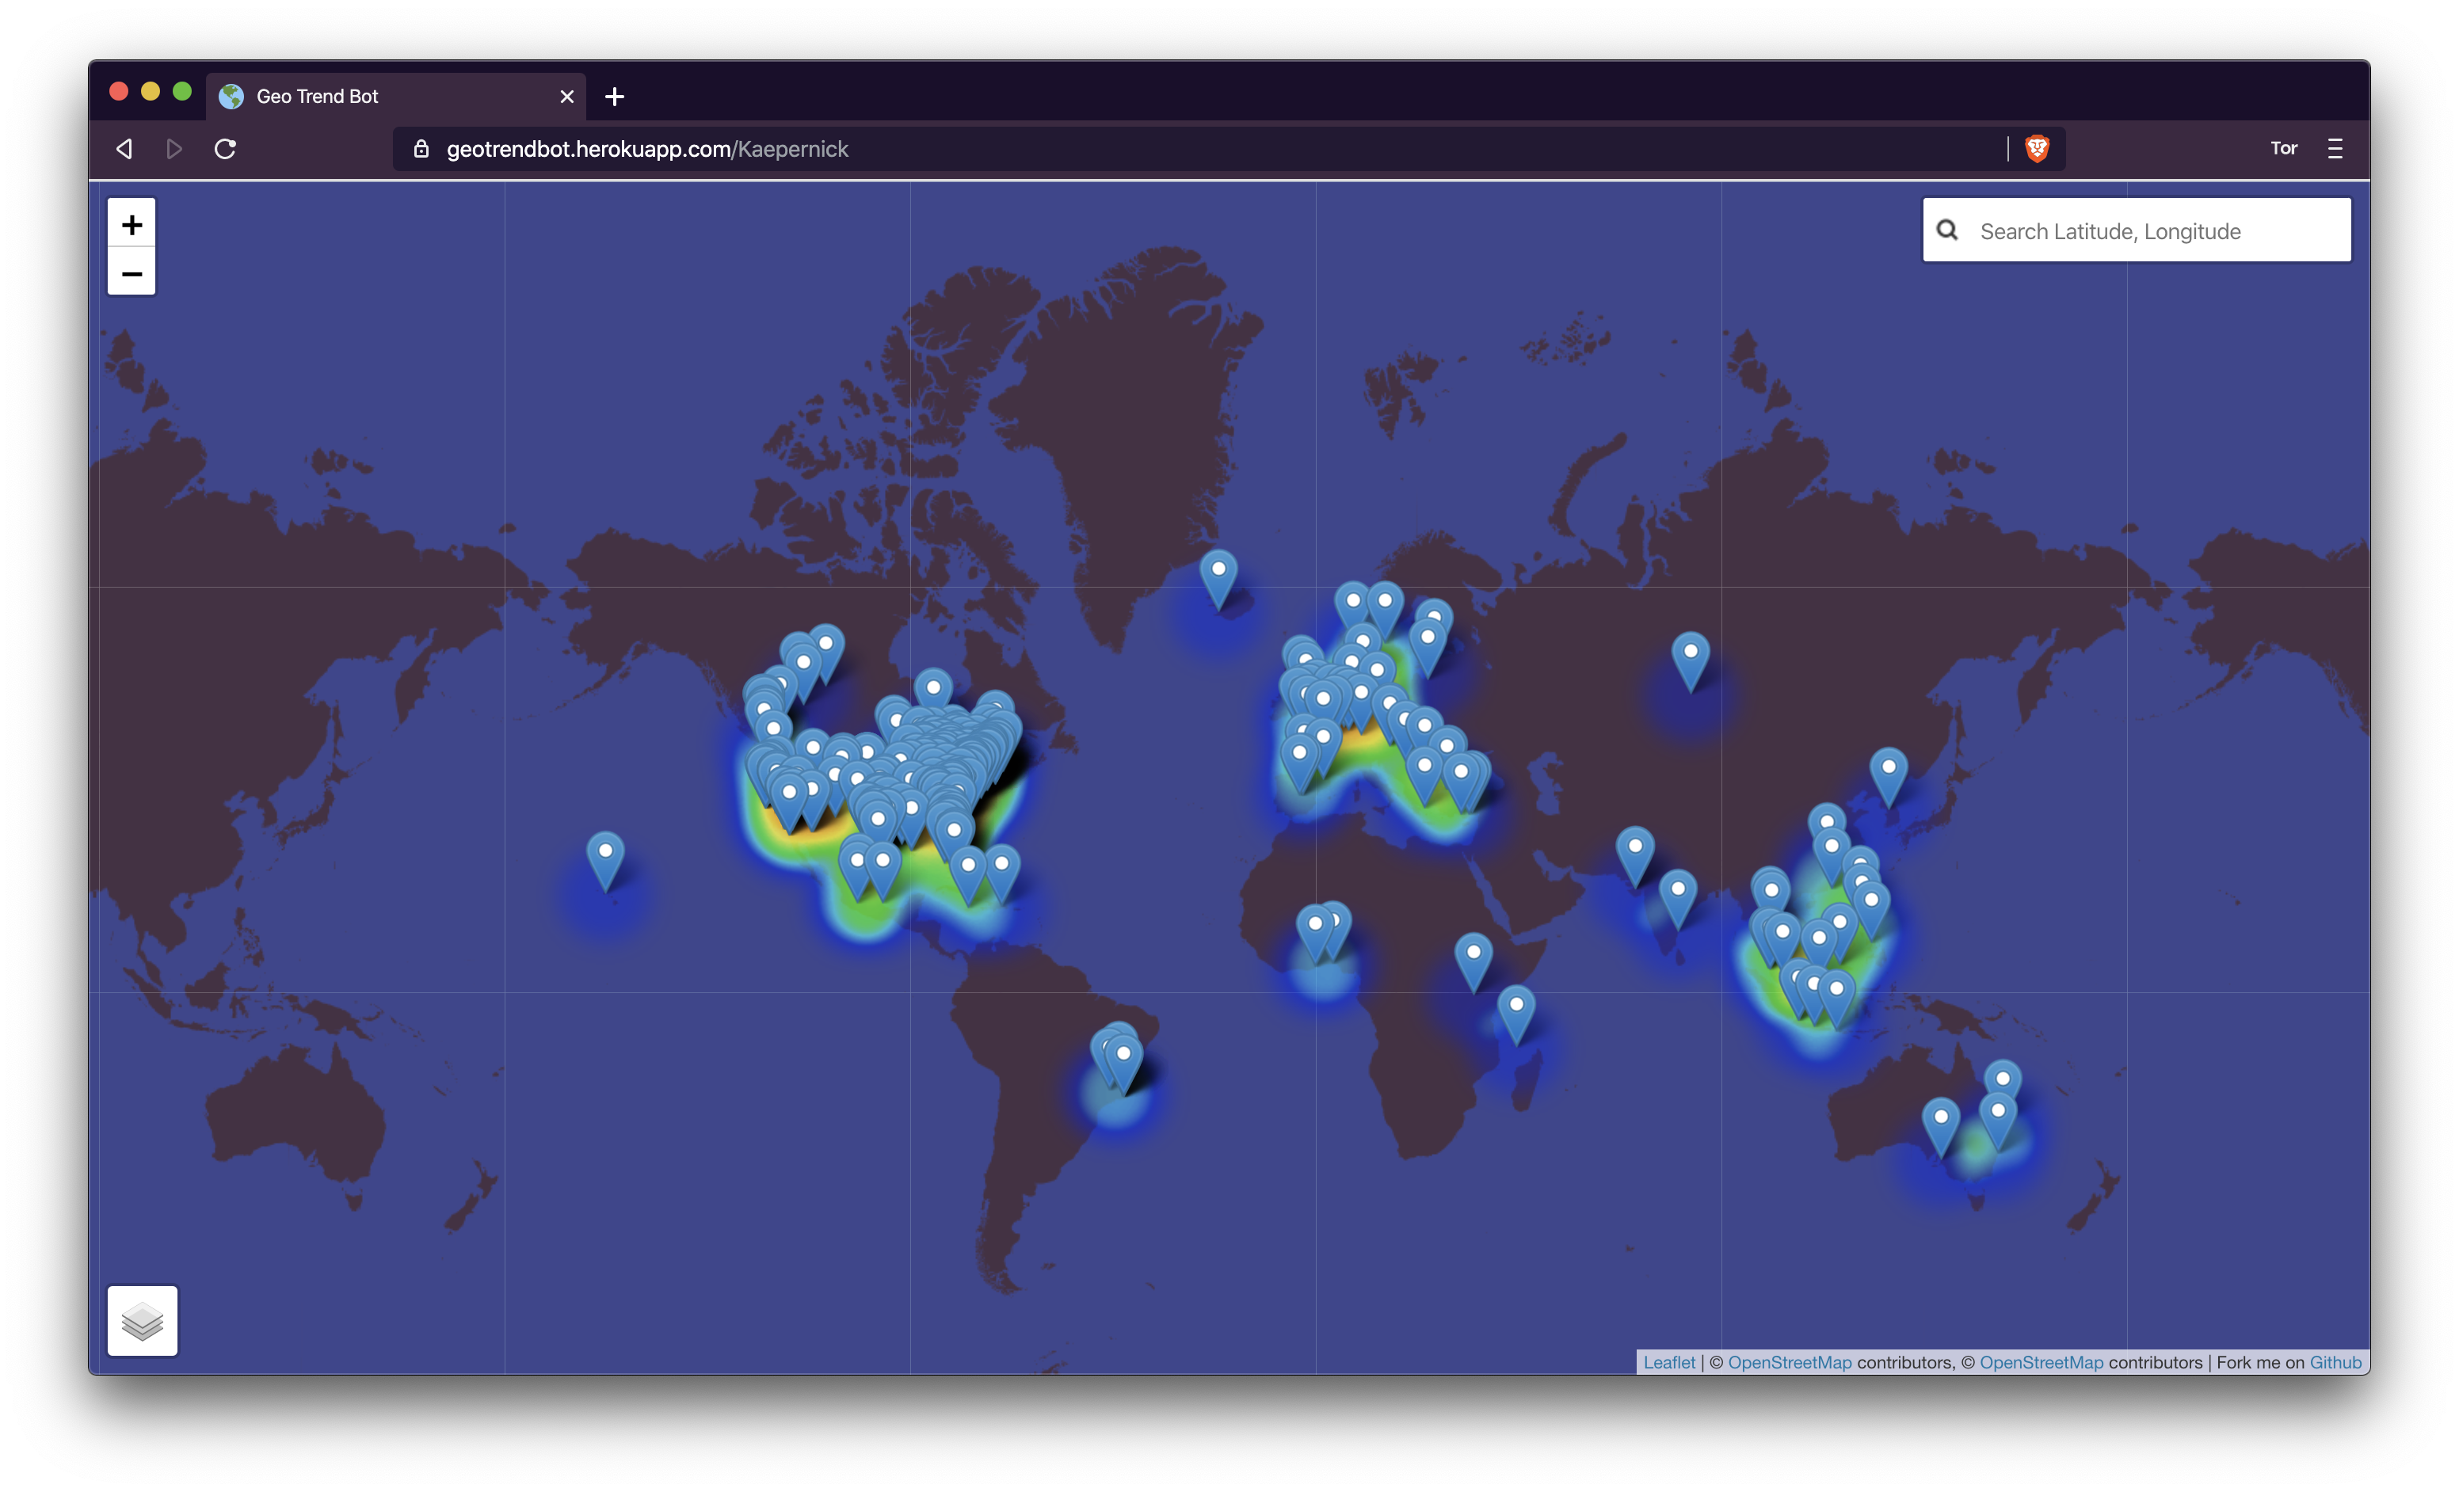This screenshot has width=2459, height=1492.
Task: Click the lone Pacific Ocean Hawaii marker
Action: (604, 857)
